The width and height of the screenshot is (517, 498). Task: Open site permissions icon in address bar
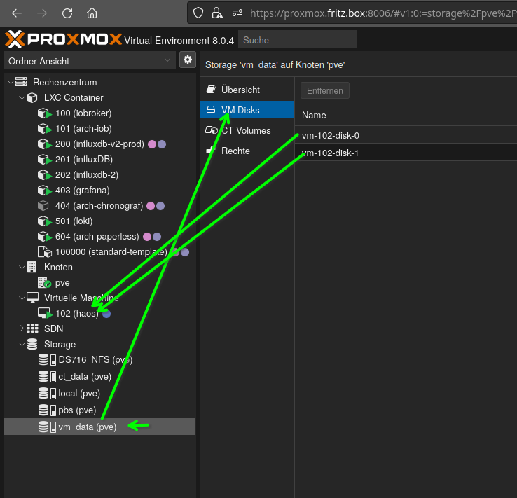(237, 13)
